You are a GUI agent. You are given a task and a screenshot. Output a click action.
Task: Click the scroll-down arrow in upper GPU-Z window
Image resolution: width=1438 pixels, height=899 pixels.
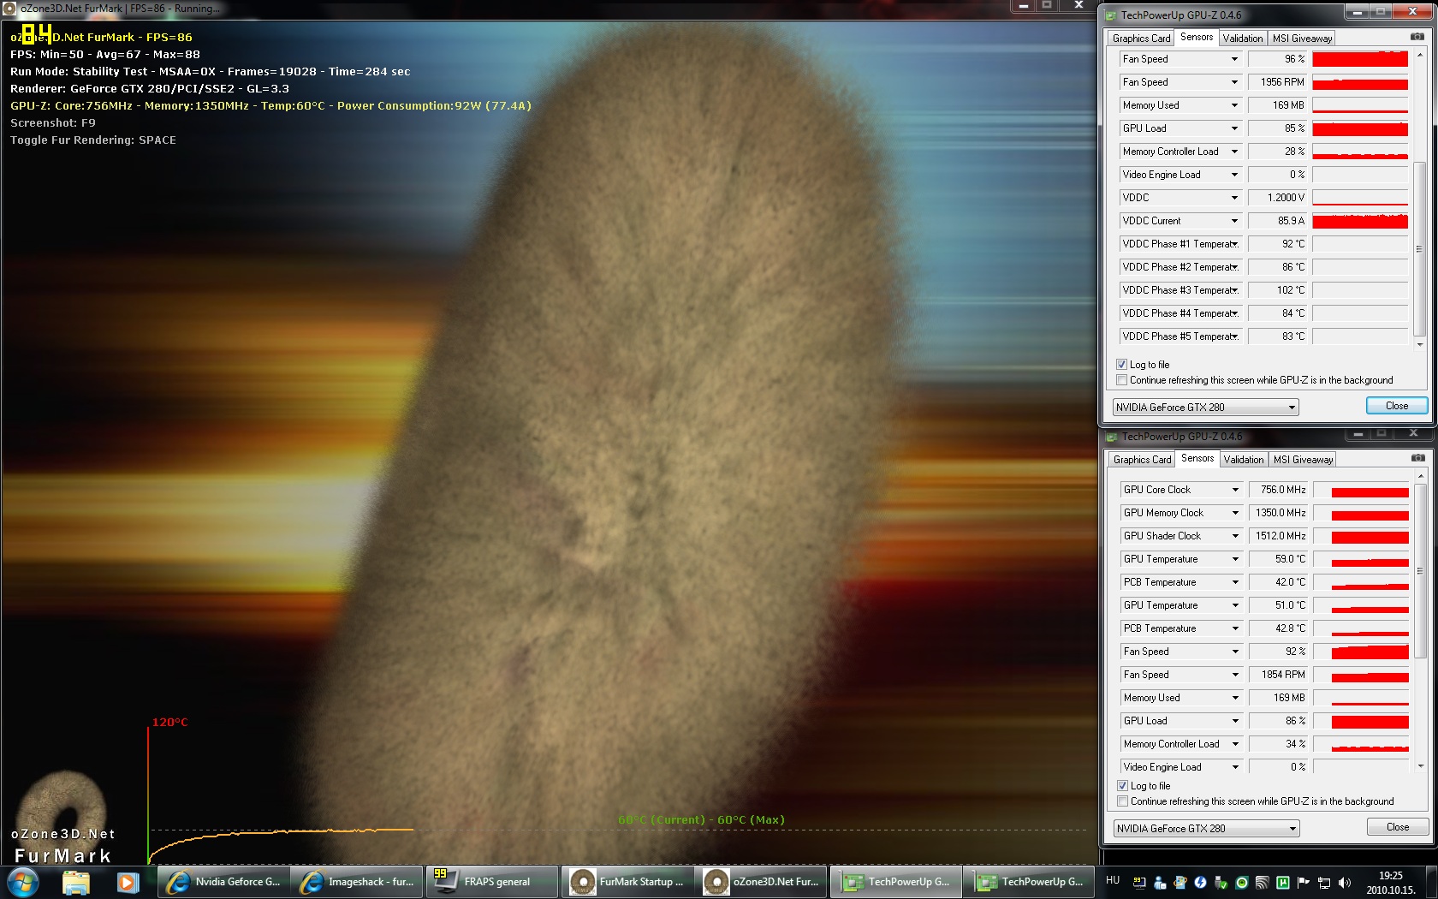coord(1419,345)
